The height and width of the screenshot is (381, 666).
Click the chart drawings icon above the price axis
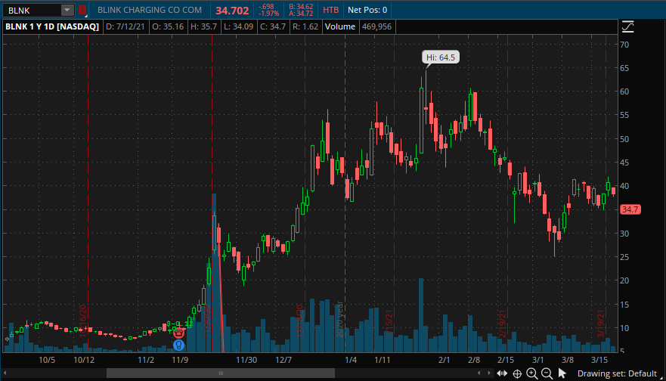tap(627, 26)
